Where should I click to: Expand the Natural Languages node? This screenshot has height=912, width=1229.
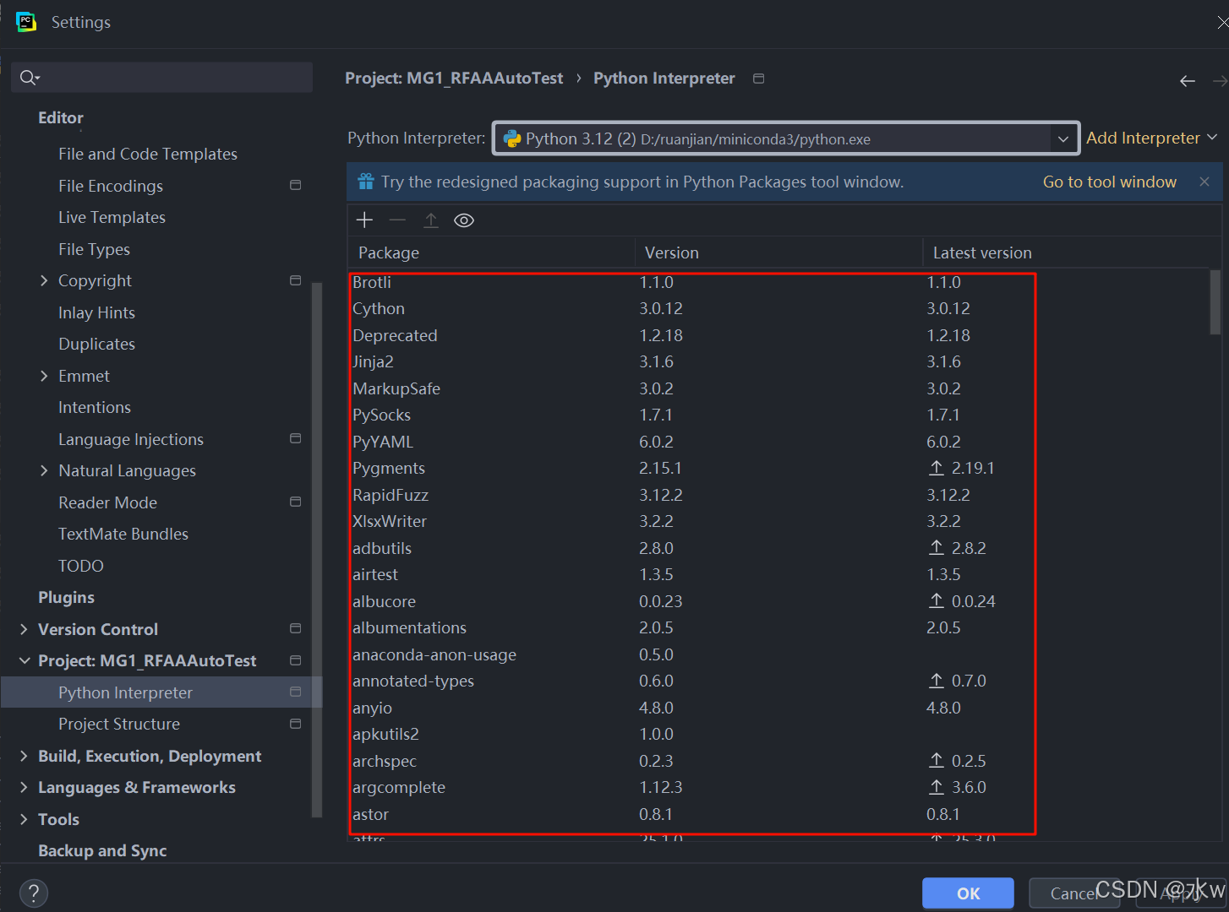coord(44,470)
